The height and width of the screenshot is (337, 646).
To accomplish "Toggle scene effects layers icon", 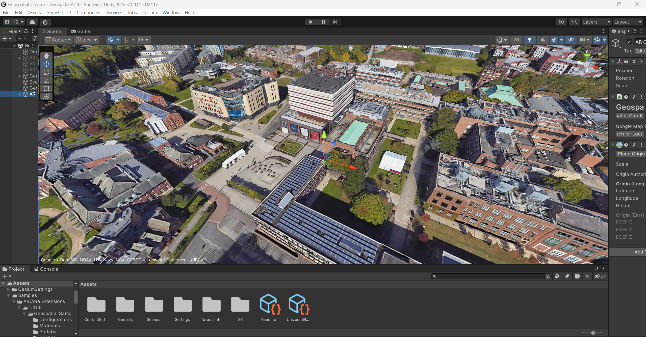I will pyautogui.click(x=554, y=40).
